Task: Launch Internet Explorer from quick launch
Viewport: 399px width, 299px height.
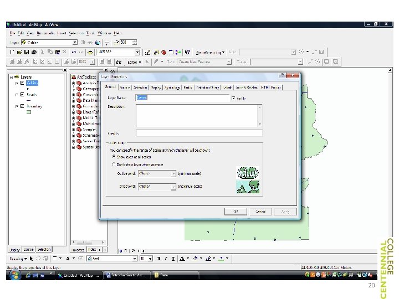Action: point(28,275)
